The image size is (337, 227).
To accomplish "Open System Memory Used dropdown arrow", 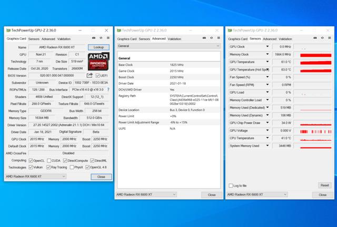I will pyautogui.click(x=267, y=146).
